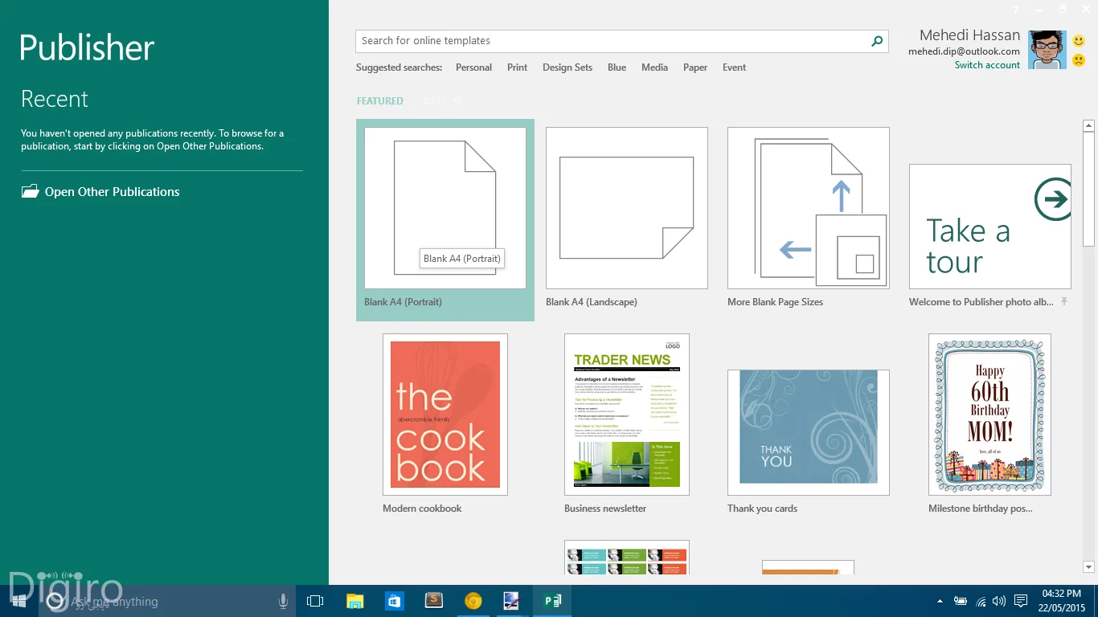Search suggested term Media
The height and width of the screenshot is (617, 1098).
(x=654, y=67)
